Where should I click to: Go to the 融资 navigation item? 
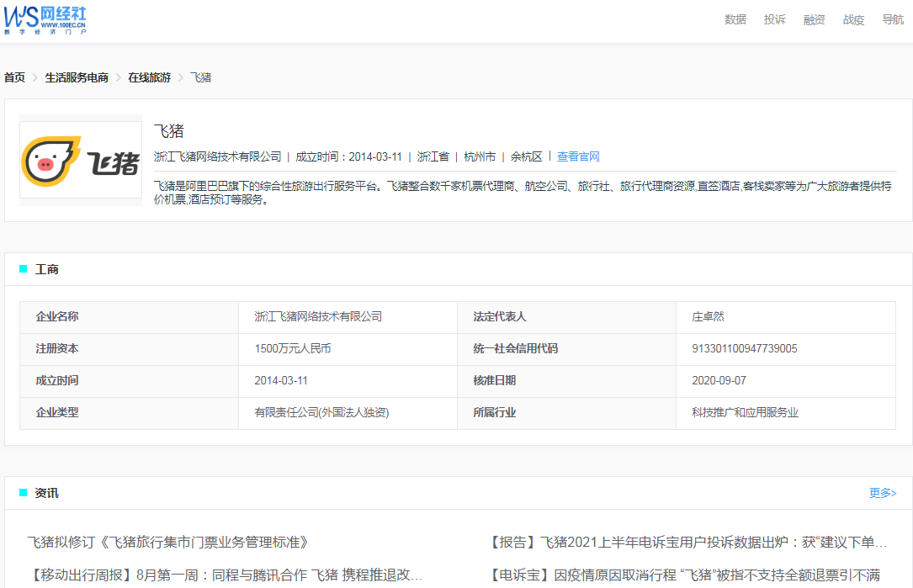(x=814, y=20)
